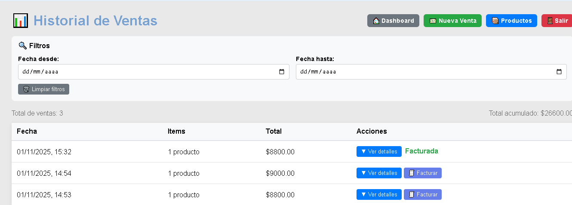The image size is (572, 205).
Task: Go to Nueva Venta page
Action: (452, 21)
